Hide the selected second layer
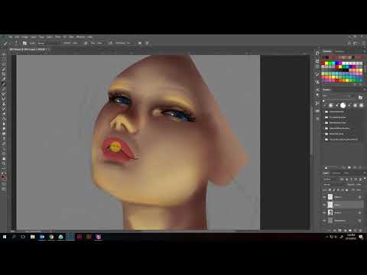367x275 pixels. (324, 205)
